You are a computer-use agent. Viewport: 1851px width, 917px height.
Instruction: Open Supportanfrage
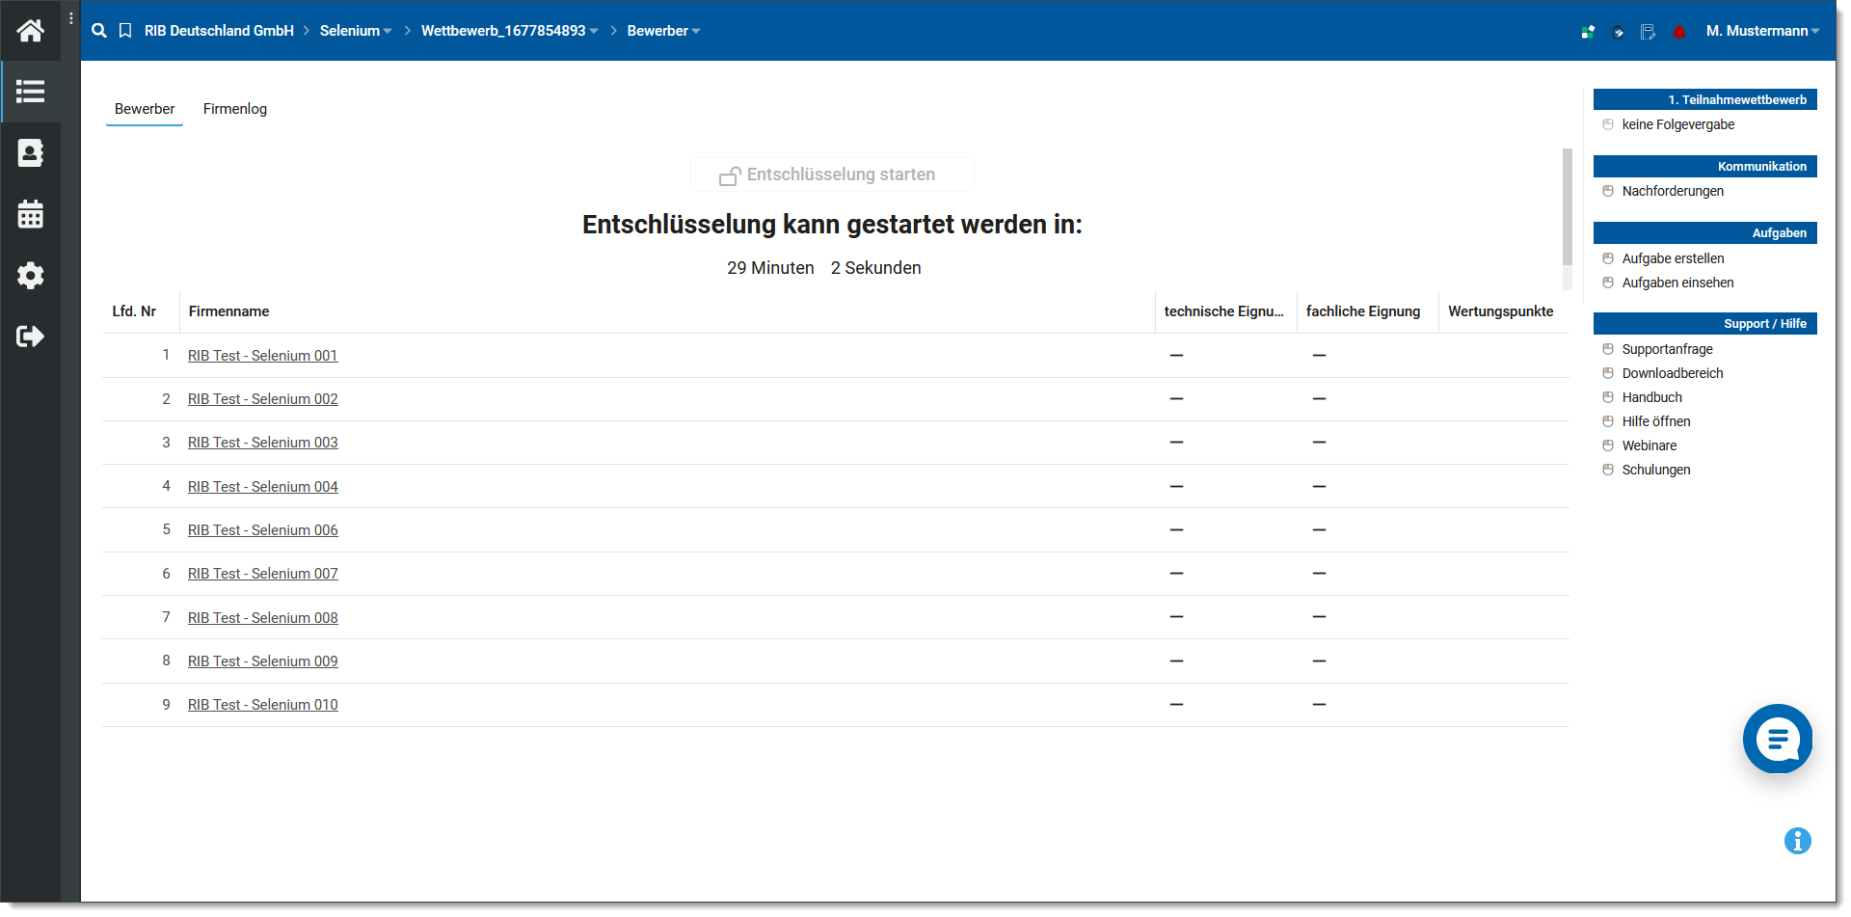1667,349
